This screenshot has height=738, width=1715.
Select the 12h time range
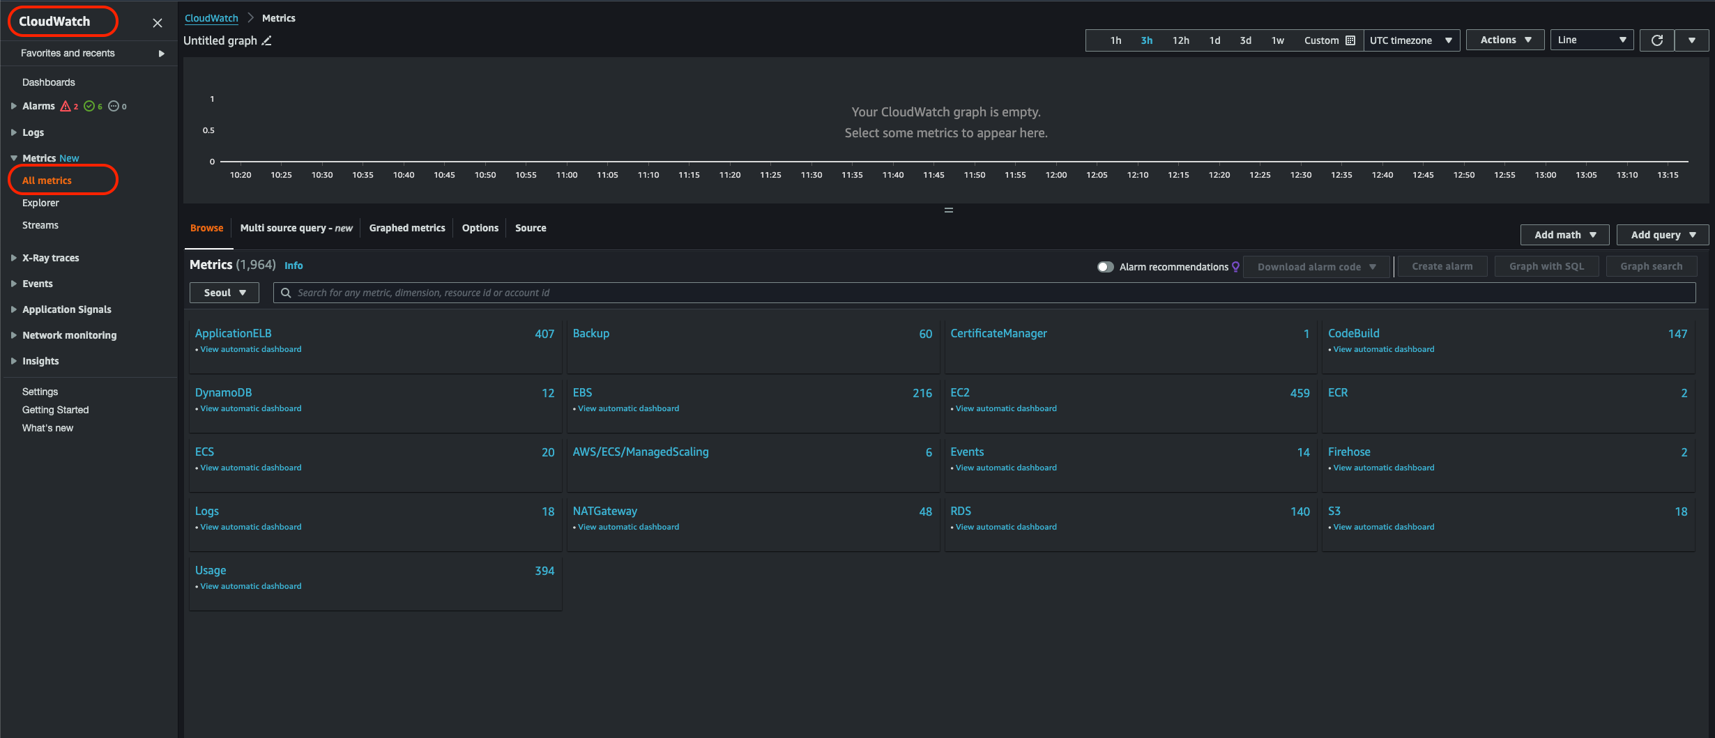[1180, 40]
